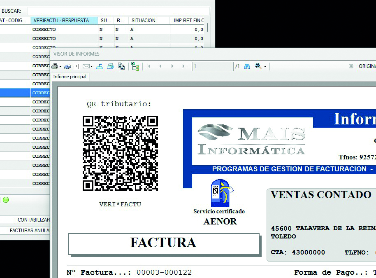Click the page number input box
The height and width of the screenshot is (278, 376).
[213, 66]
